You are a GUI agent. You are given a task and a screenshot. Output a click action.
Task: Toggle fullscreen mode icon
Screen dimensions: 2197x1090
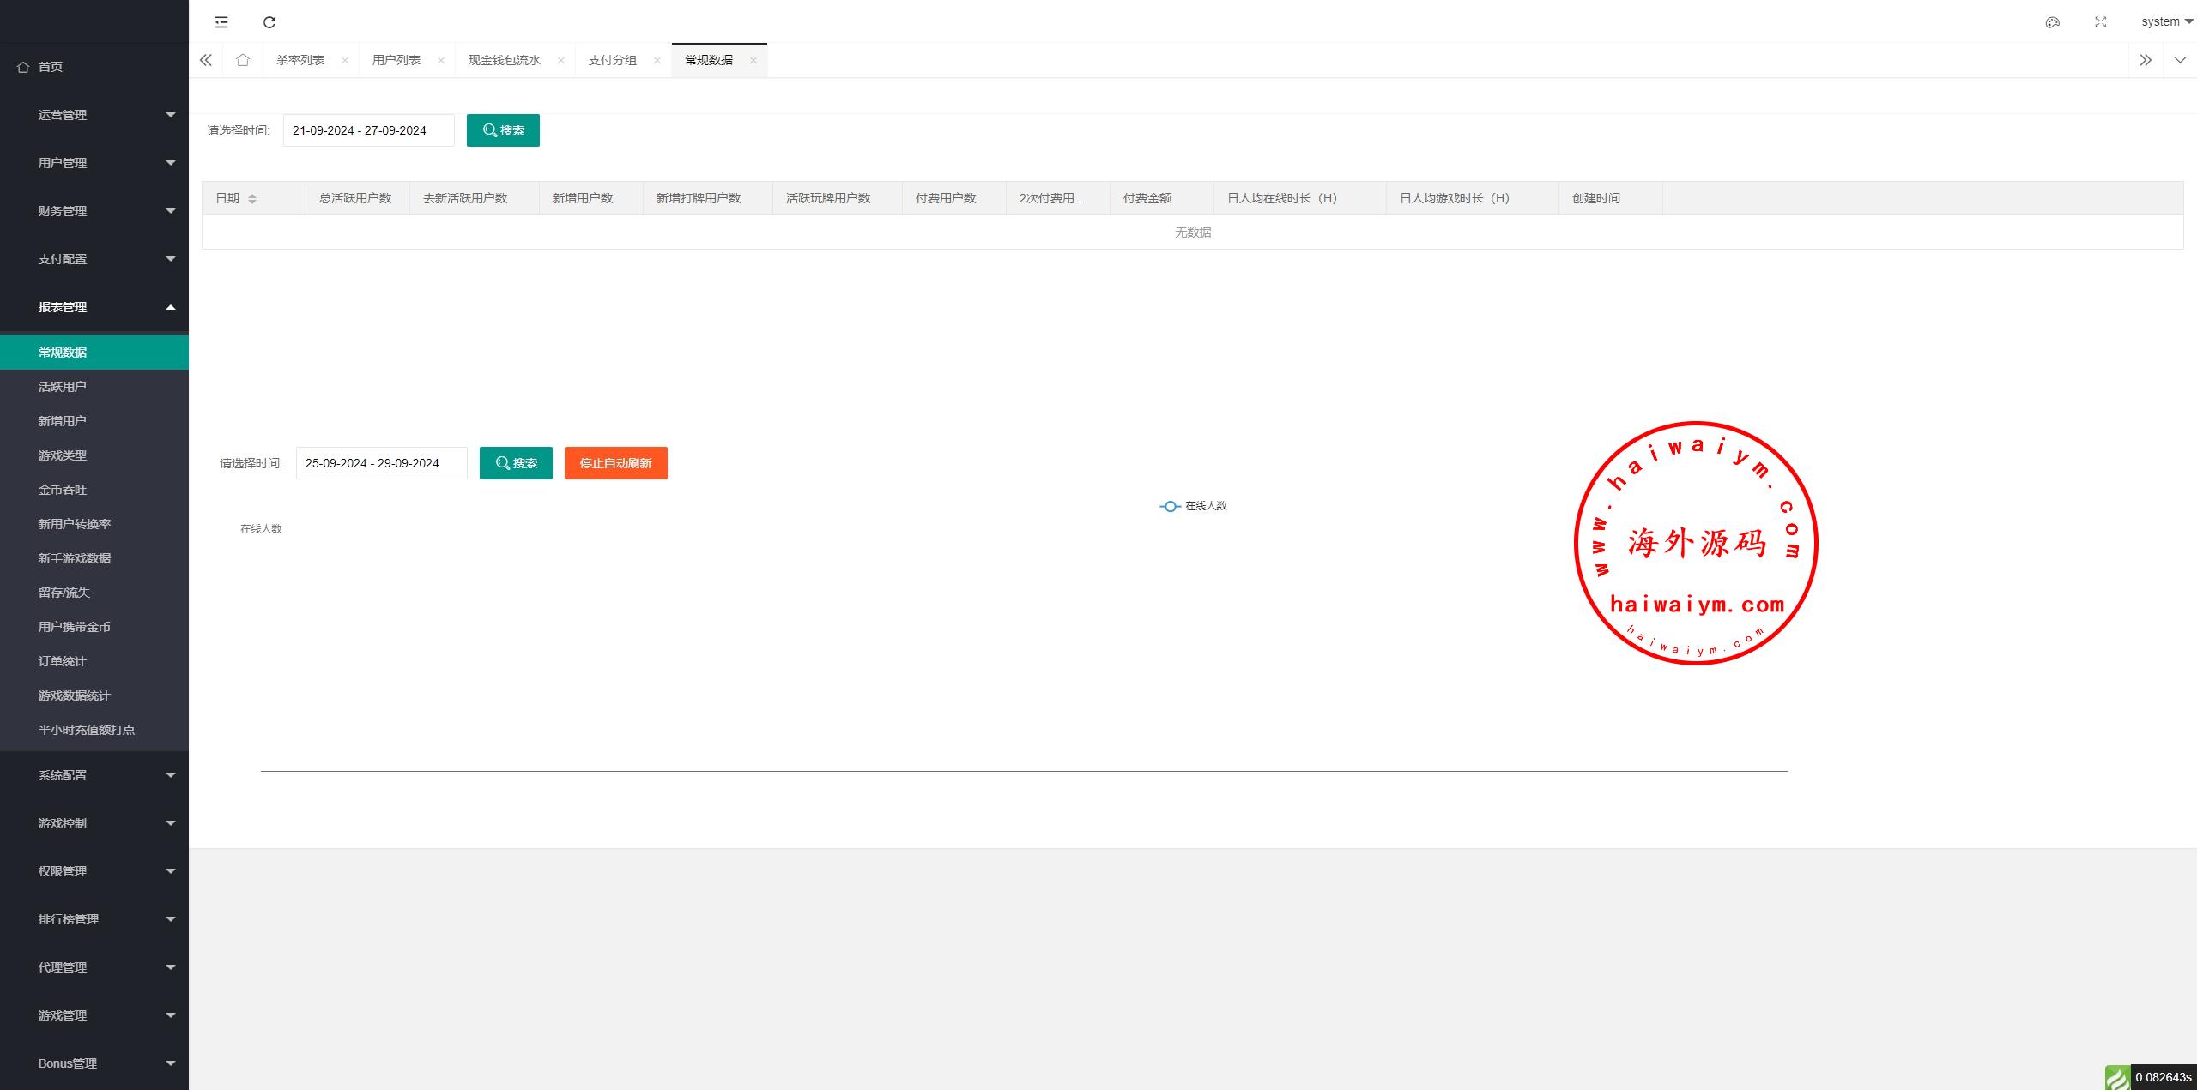pyautogui.click(x=2101, y=22)
